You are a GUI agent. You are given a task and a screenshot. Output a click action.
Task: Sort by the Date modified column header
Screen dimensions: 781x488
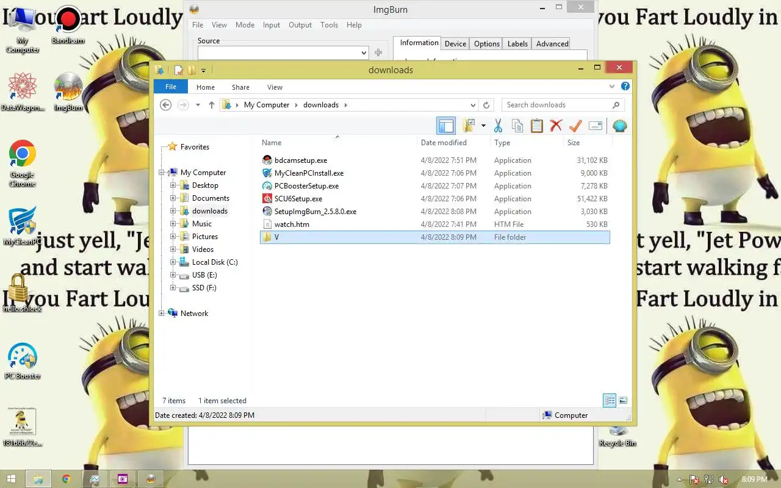[x=454, y=143]
